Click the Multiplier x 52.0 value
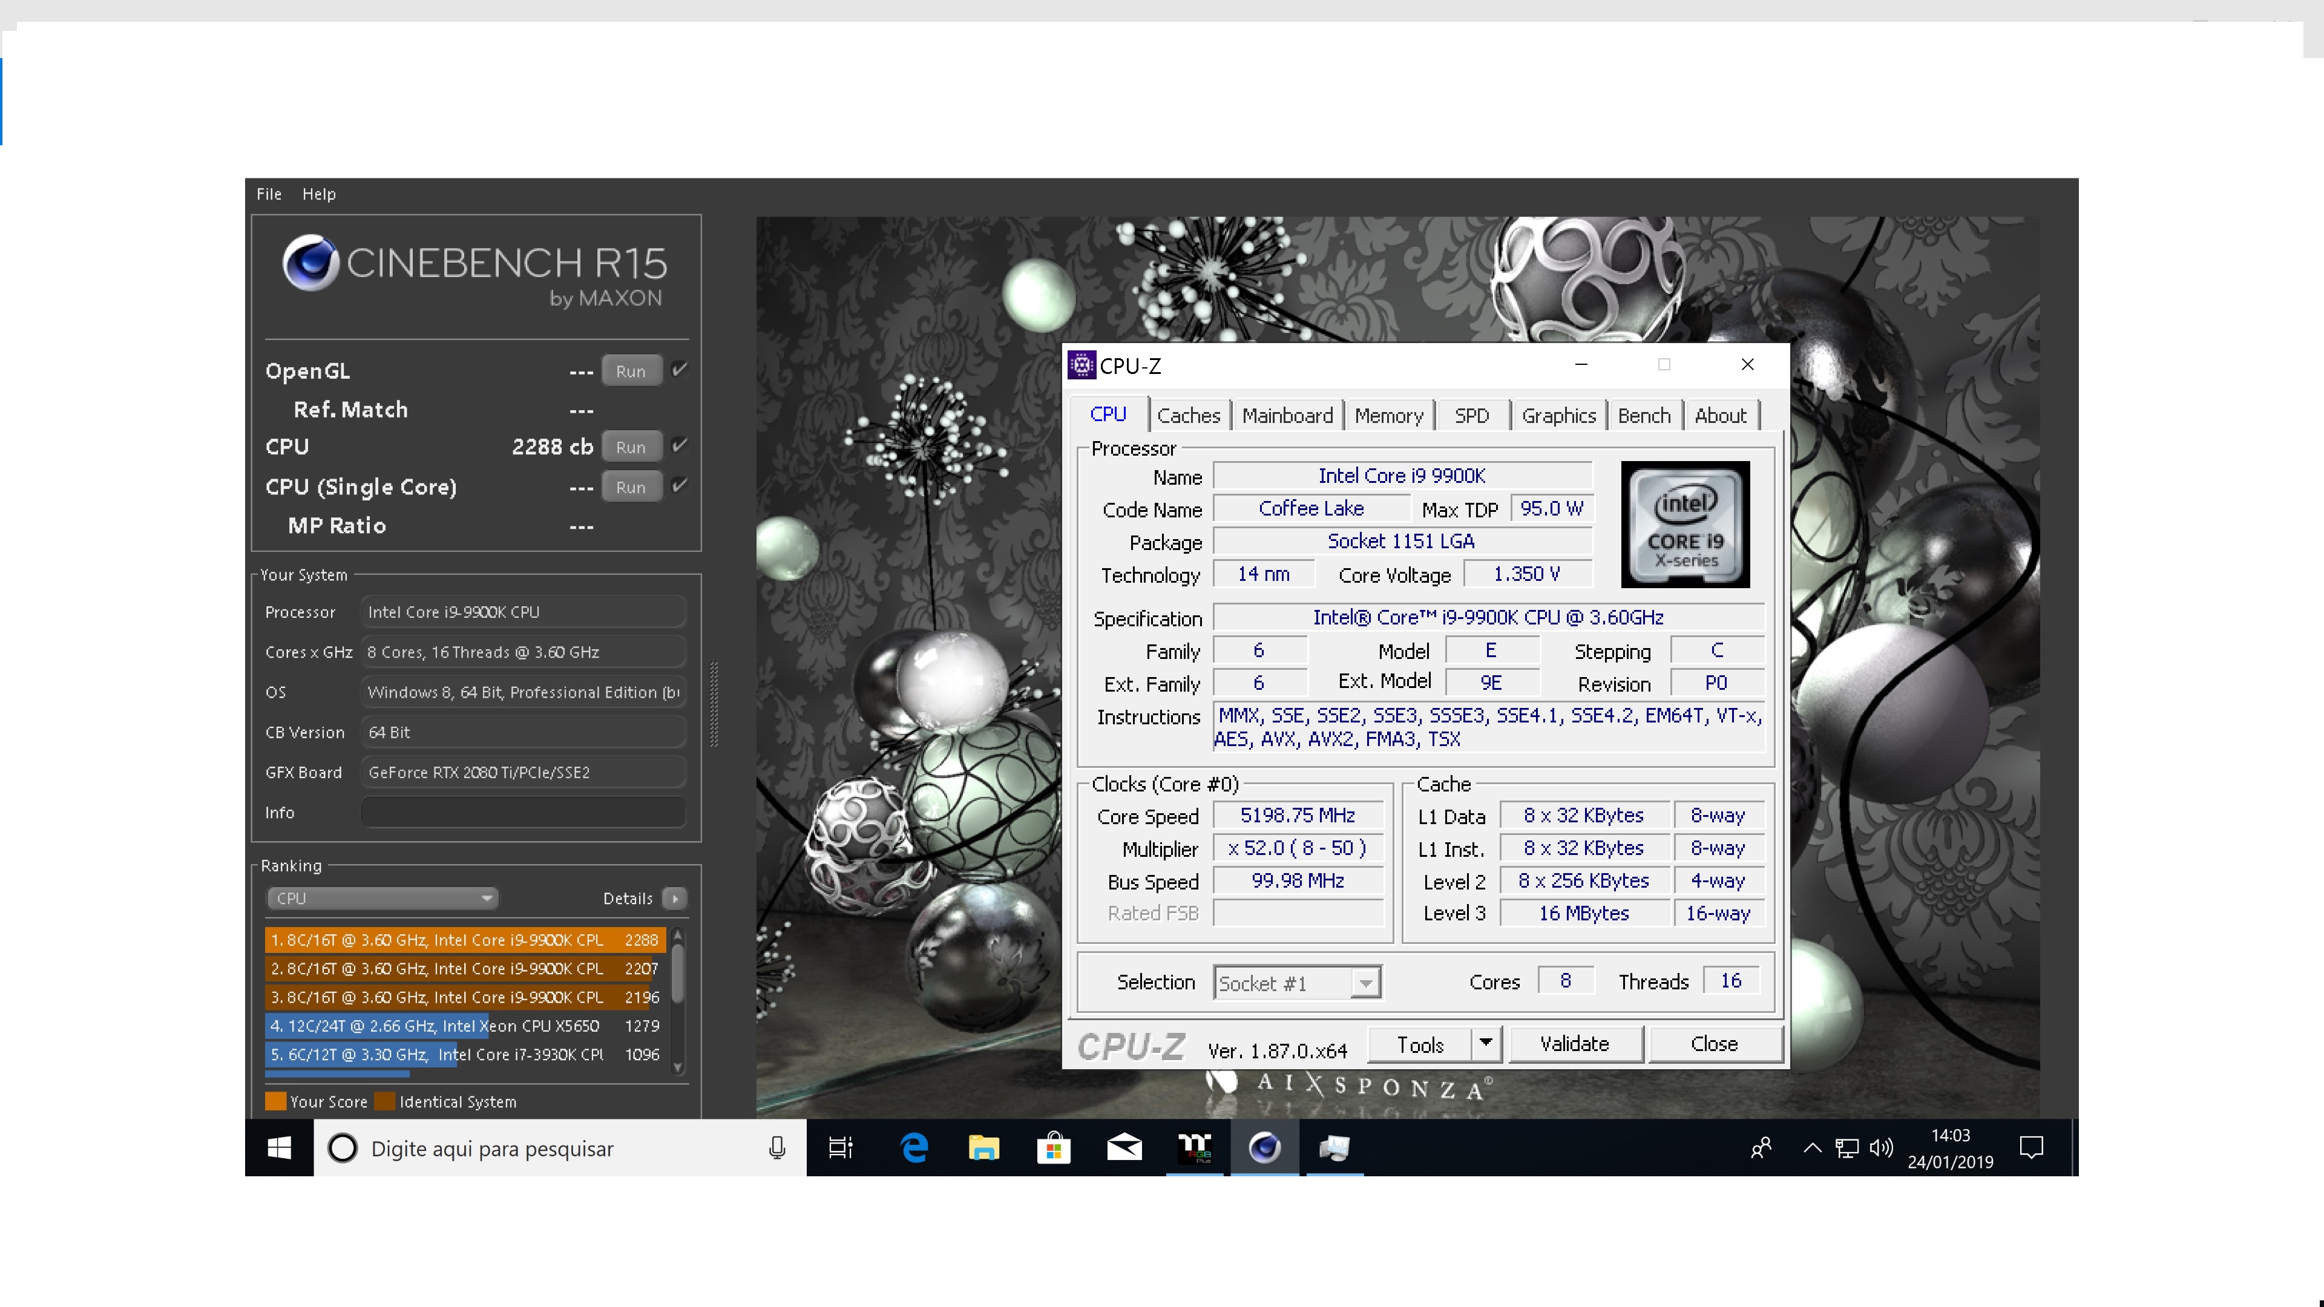 [x=1298, y=848]
